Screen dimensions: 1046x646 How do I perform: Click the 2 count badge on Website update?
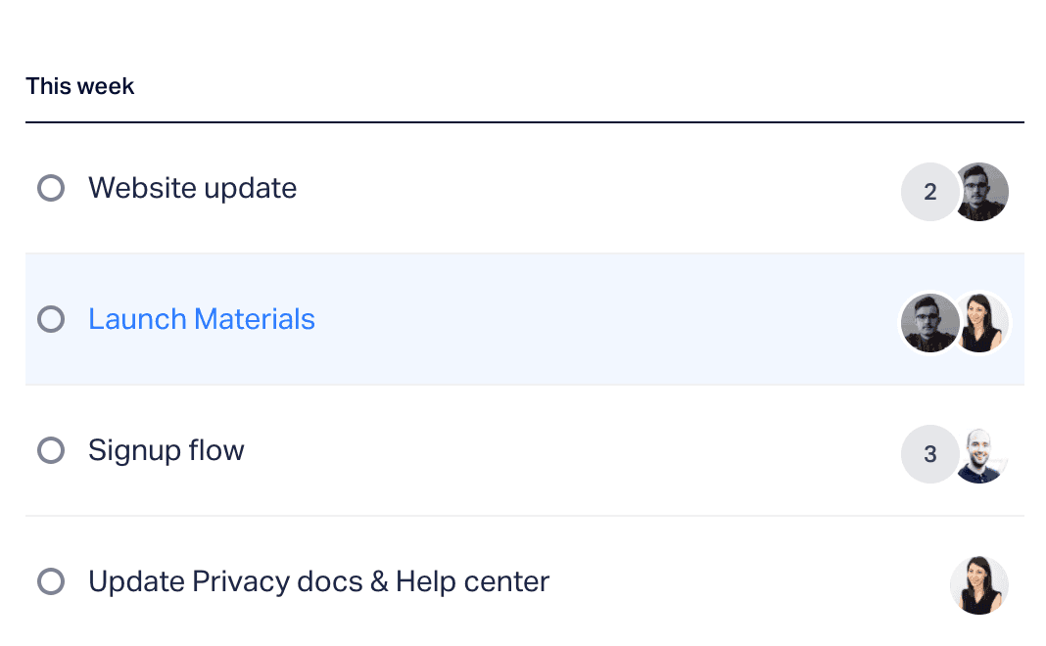coord(929,192)
